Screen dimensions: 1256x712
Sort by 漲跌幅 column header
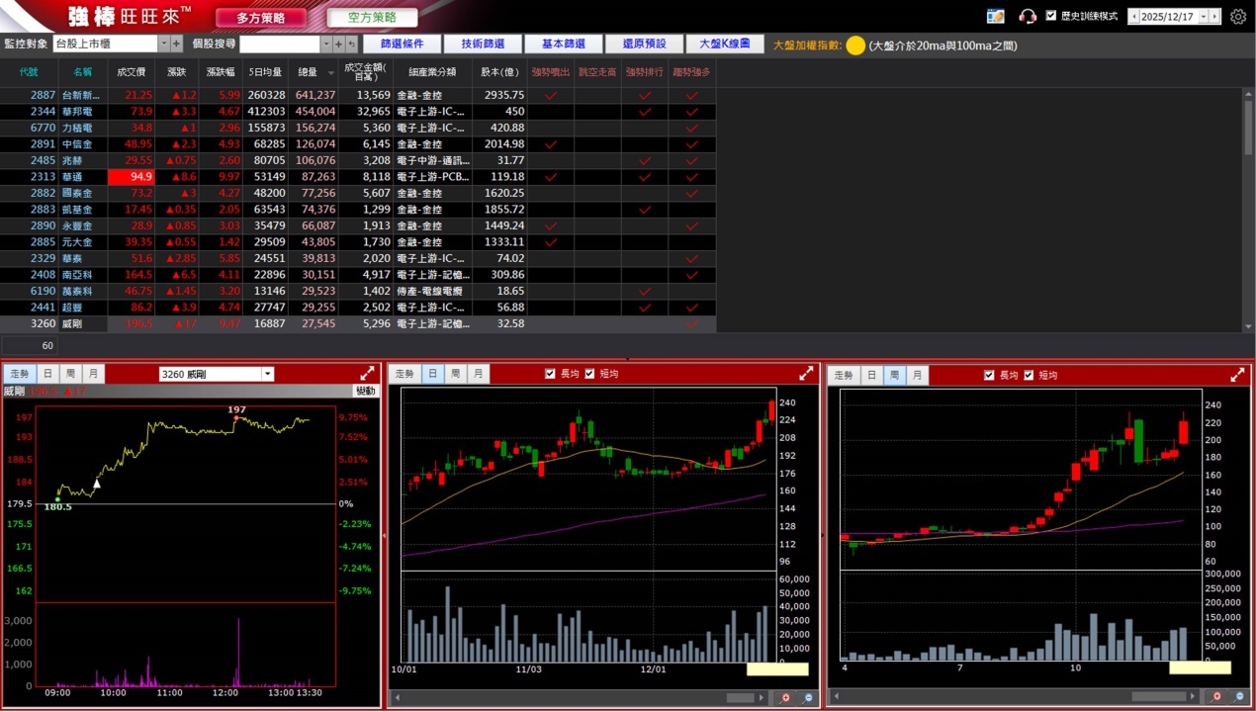pyautogui.click(x=221, y=72)
